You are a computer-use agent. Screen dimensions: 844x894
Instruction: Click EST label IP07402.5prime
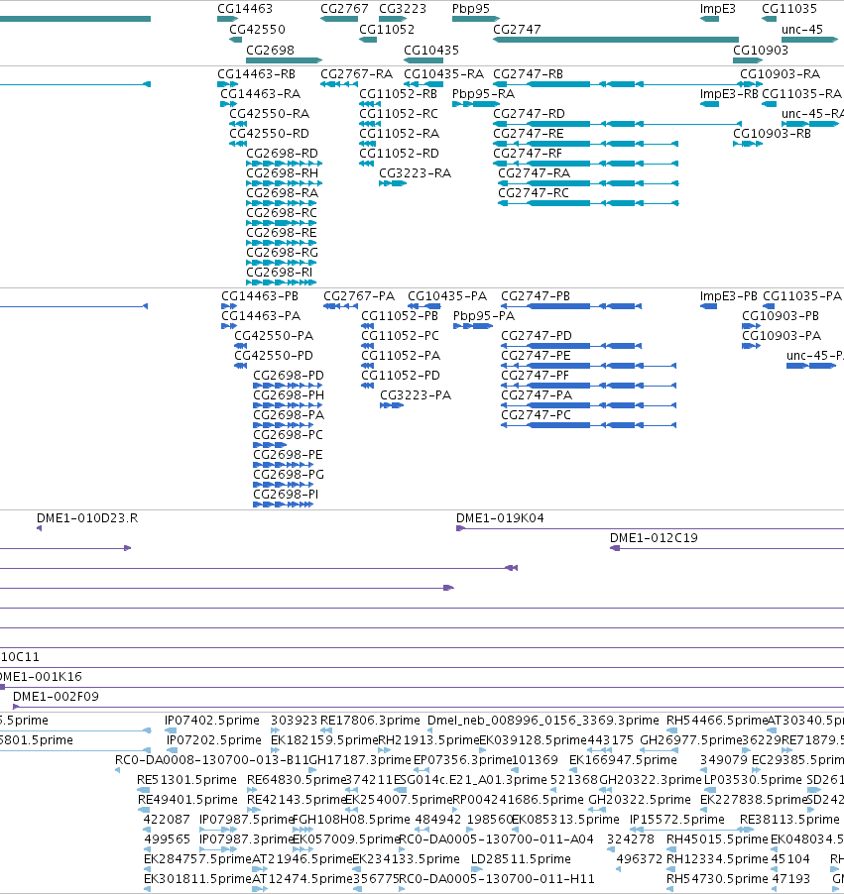click(x=211, y=721)
